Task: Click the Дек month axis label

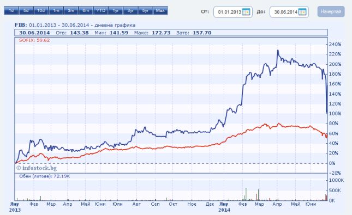Action: click(210, 204)
